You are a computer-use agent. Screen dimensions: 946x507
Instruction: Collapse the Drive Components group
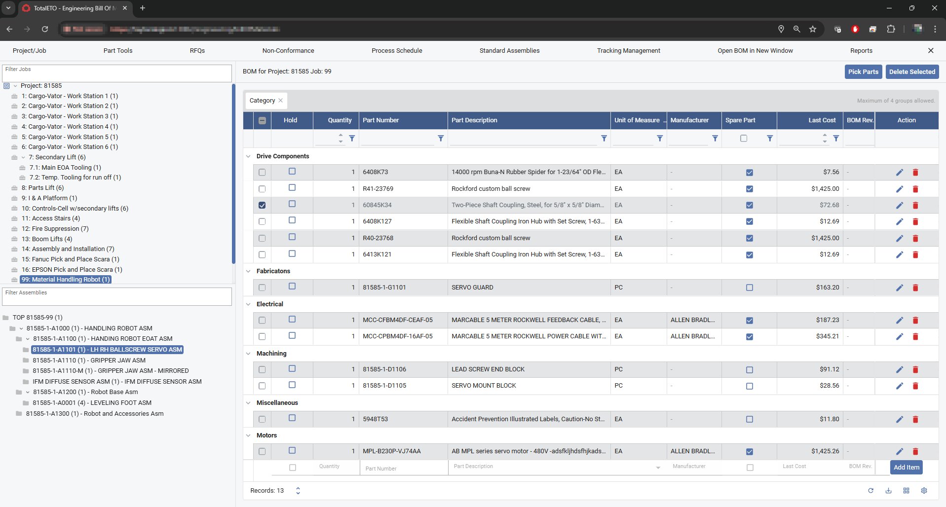[248, 156]
